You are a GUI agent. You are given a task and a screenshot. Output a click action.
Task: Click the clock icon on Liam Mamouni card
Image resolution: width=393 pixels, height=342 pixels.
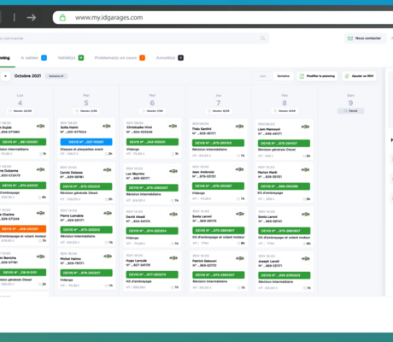coord(304,156)
